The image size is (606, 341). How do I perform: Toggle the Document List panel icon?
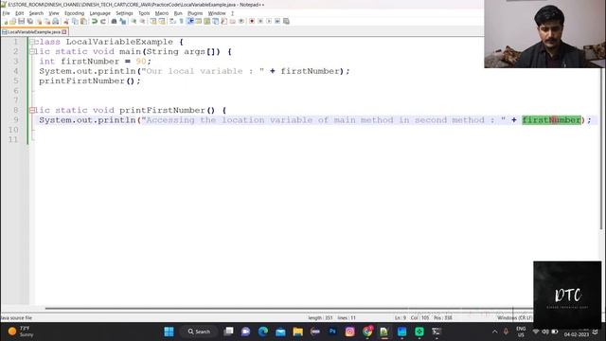[215, 21]
